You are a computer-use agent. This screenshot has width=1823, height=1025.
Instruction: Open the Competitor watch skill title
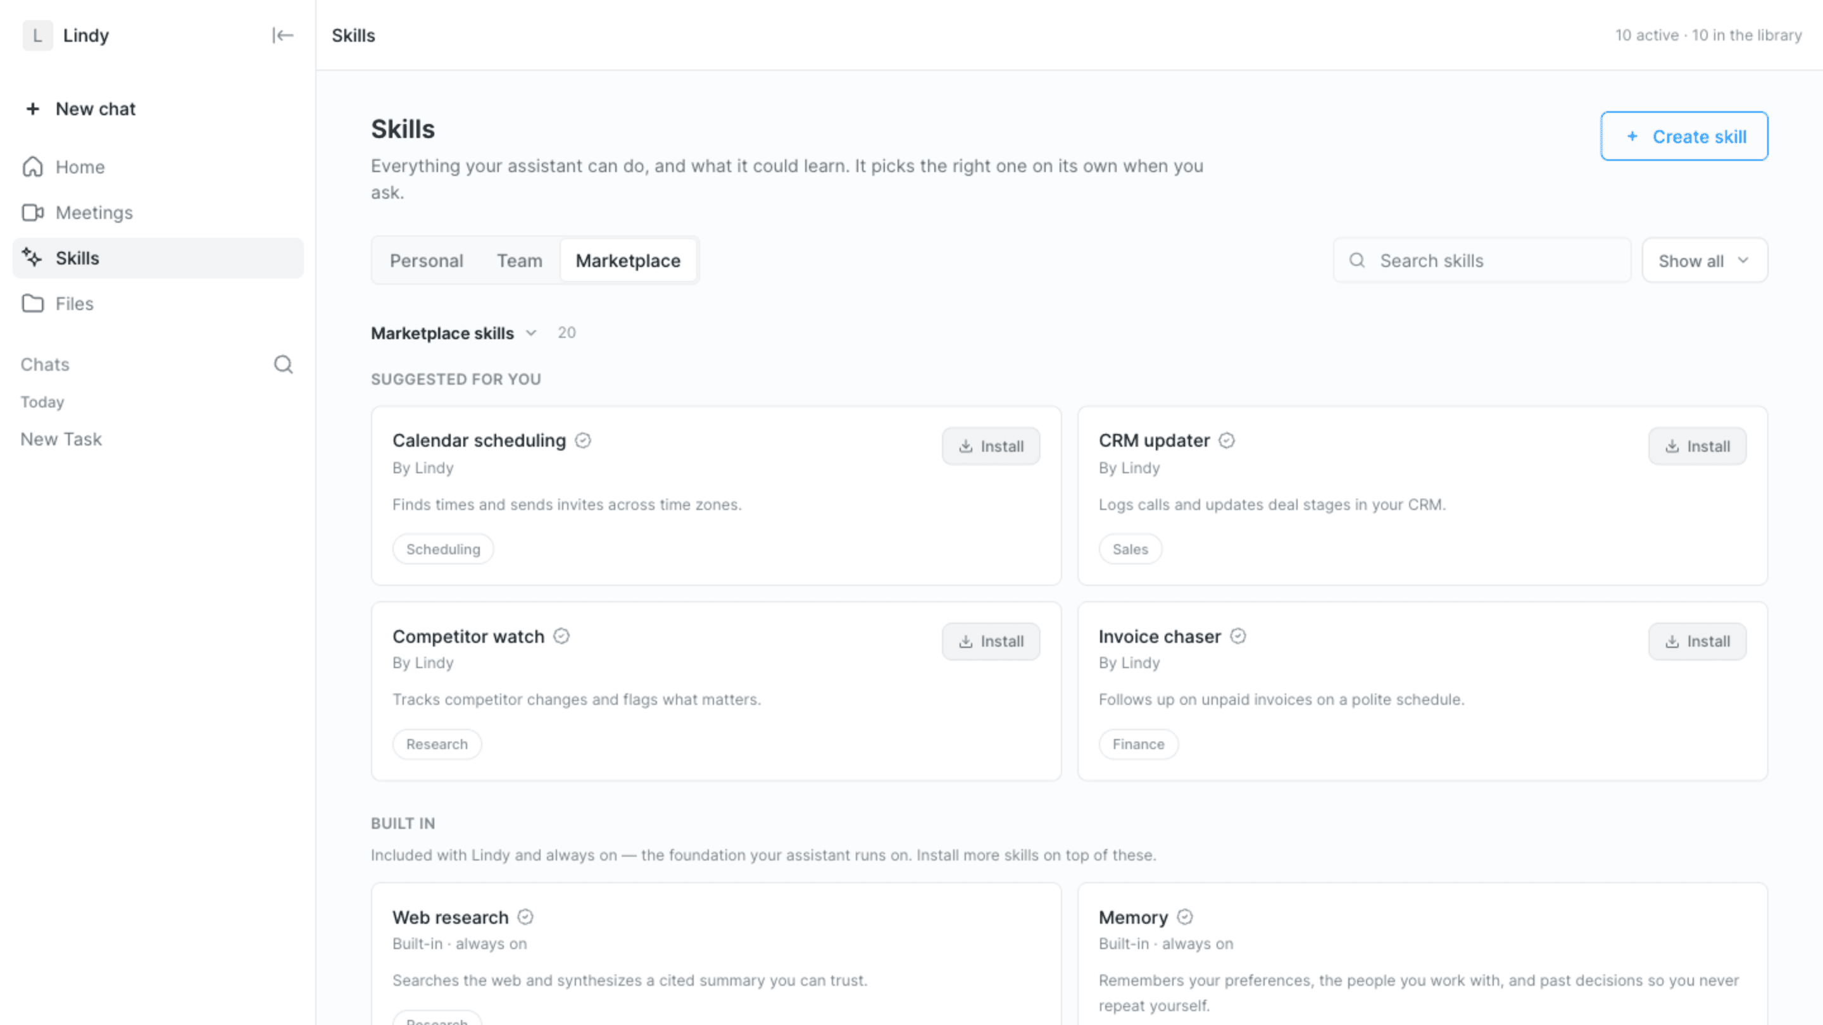468,637
